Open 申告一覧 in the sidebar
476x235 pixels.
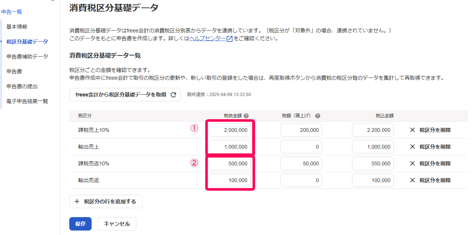click(x=12, y=12)
